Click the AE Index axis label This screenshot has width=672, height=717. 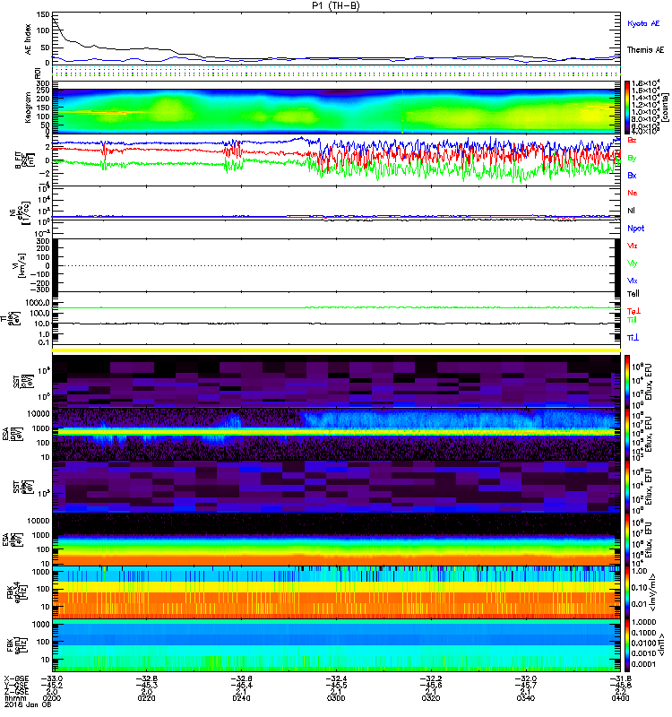point(28,39)
